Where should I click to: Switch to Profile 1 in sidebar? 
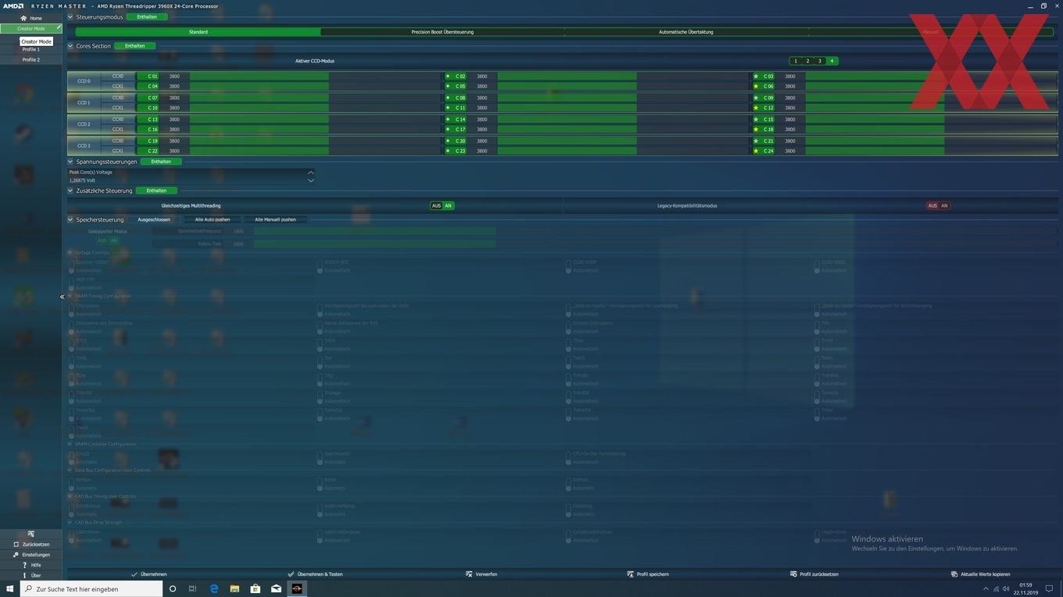point(30,49)
